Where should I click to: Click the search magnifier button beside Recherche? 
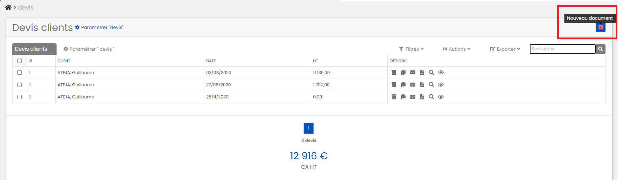click(600, 49)
